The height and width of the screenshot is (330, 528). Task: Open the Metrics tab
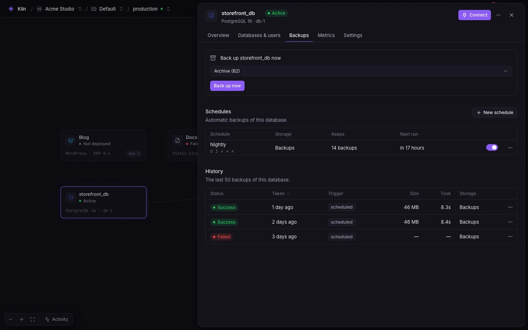[326, 35]
